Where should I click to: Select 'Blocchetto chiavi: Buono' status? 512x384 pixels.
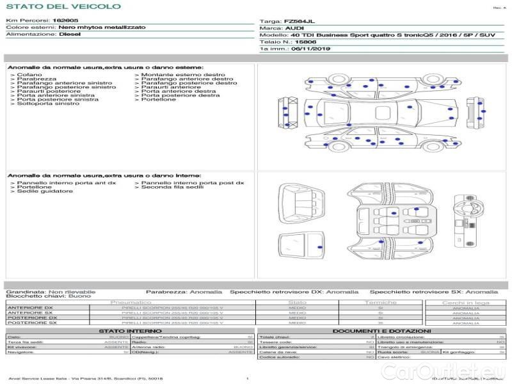pos(49,296)
